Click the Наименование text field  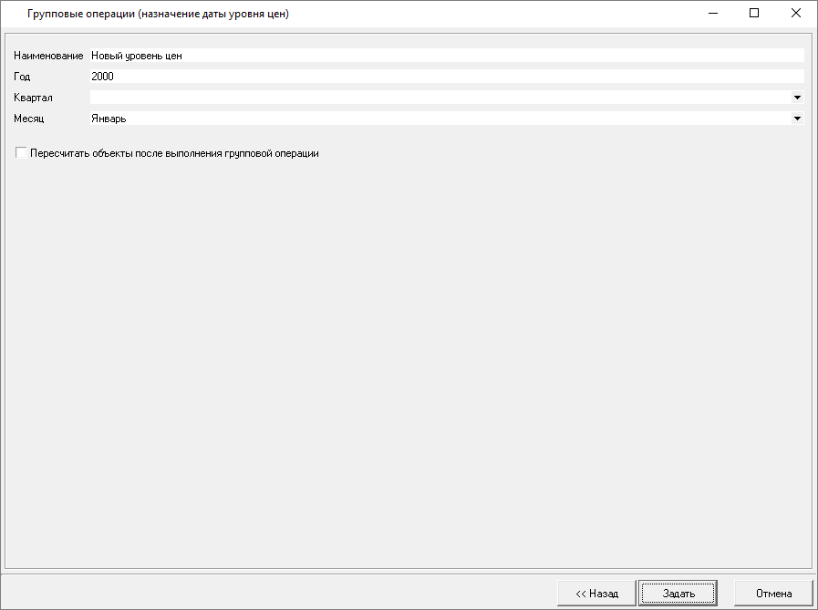[446, 56]
